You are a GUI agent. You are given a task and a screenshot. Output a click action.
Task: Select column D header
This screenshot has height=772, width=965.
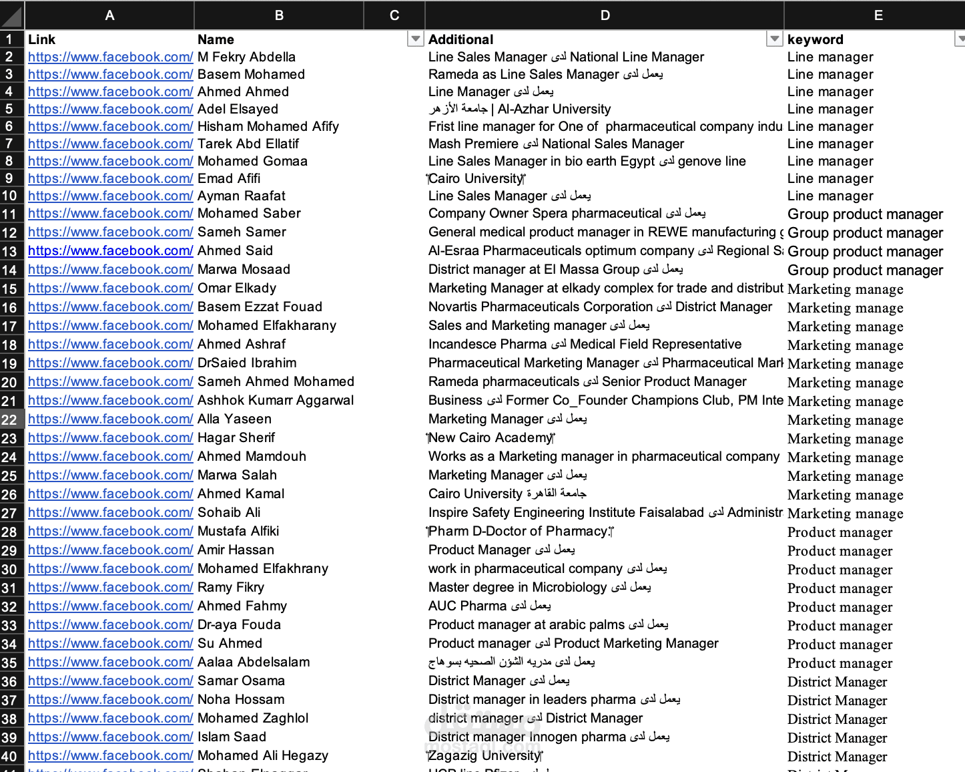pyautogui.click(x=605, y=15)
